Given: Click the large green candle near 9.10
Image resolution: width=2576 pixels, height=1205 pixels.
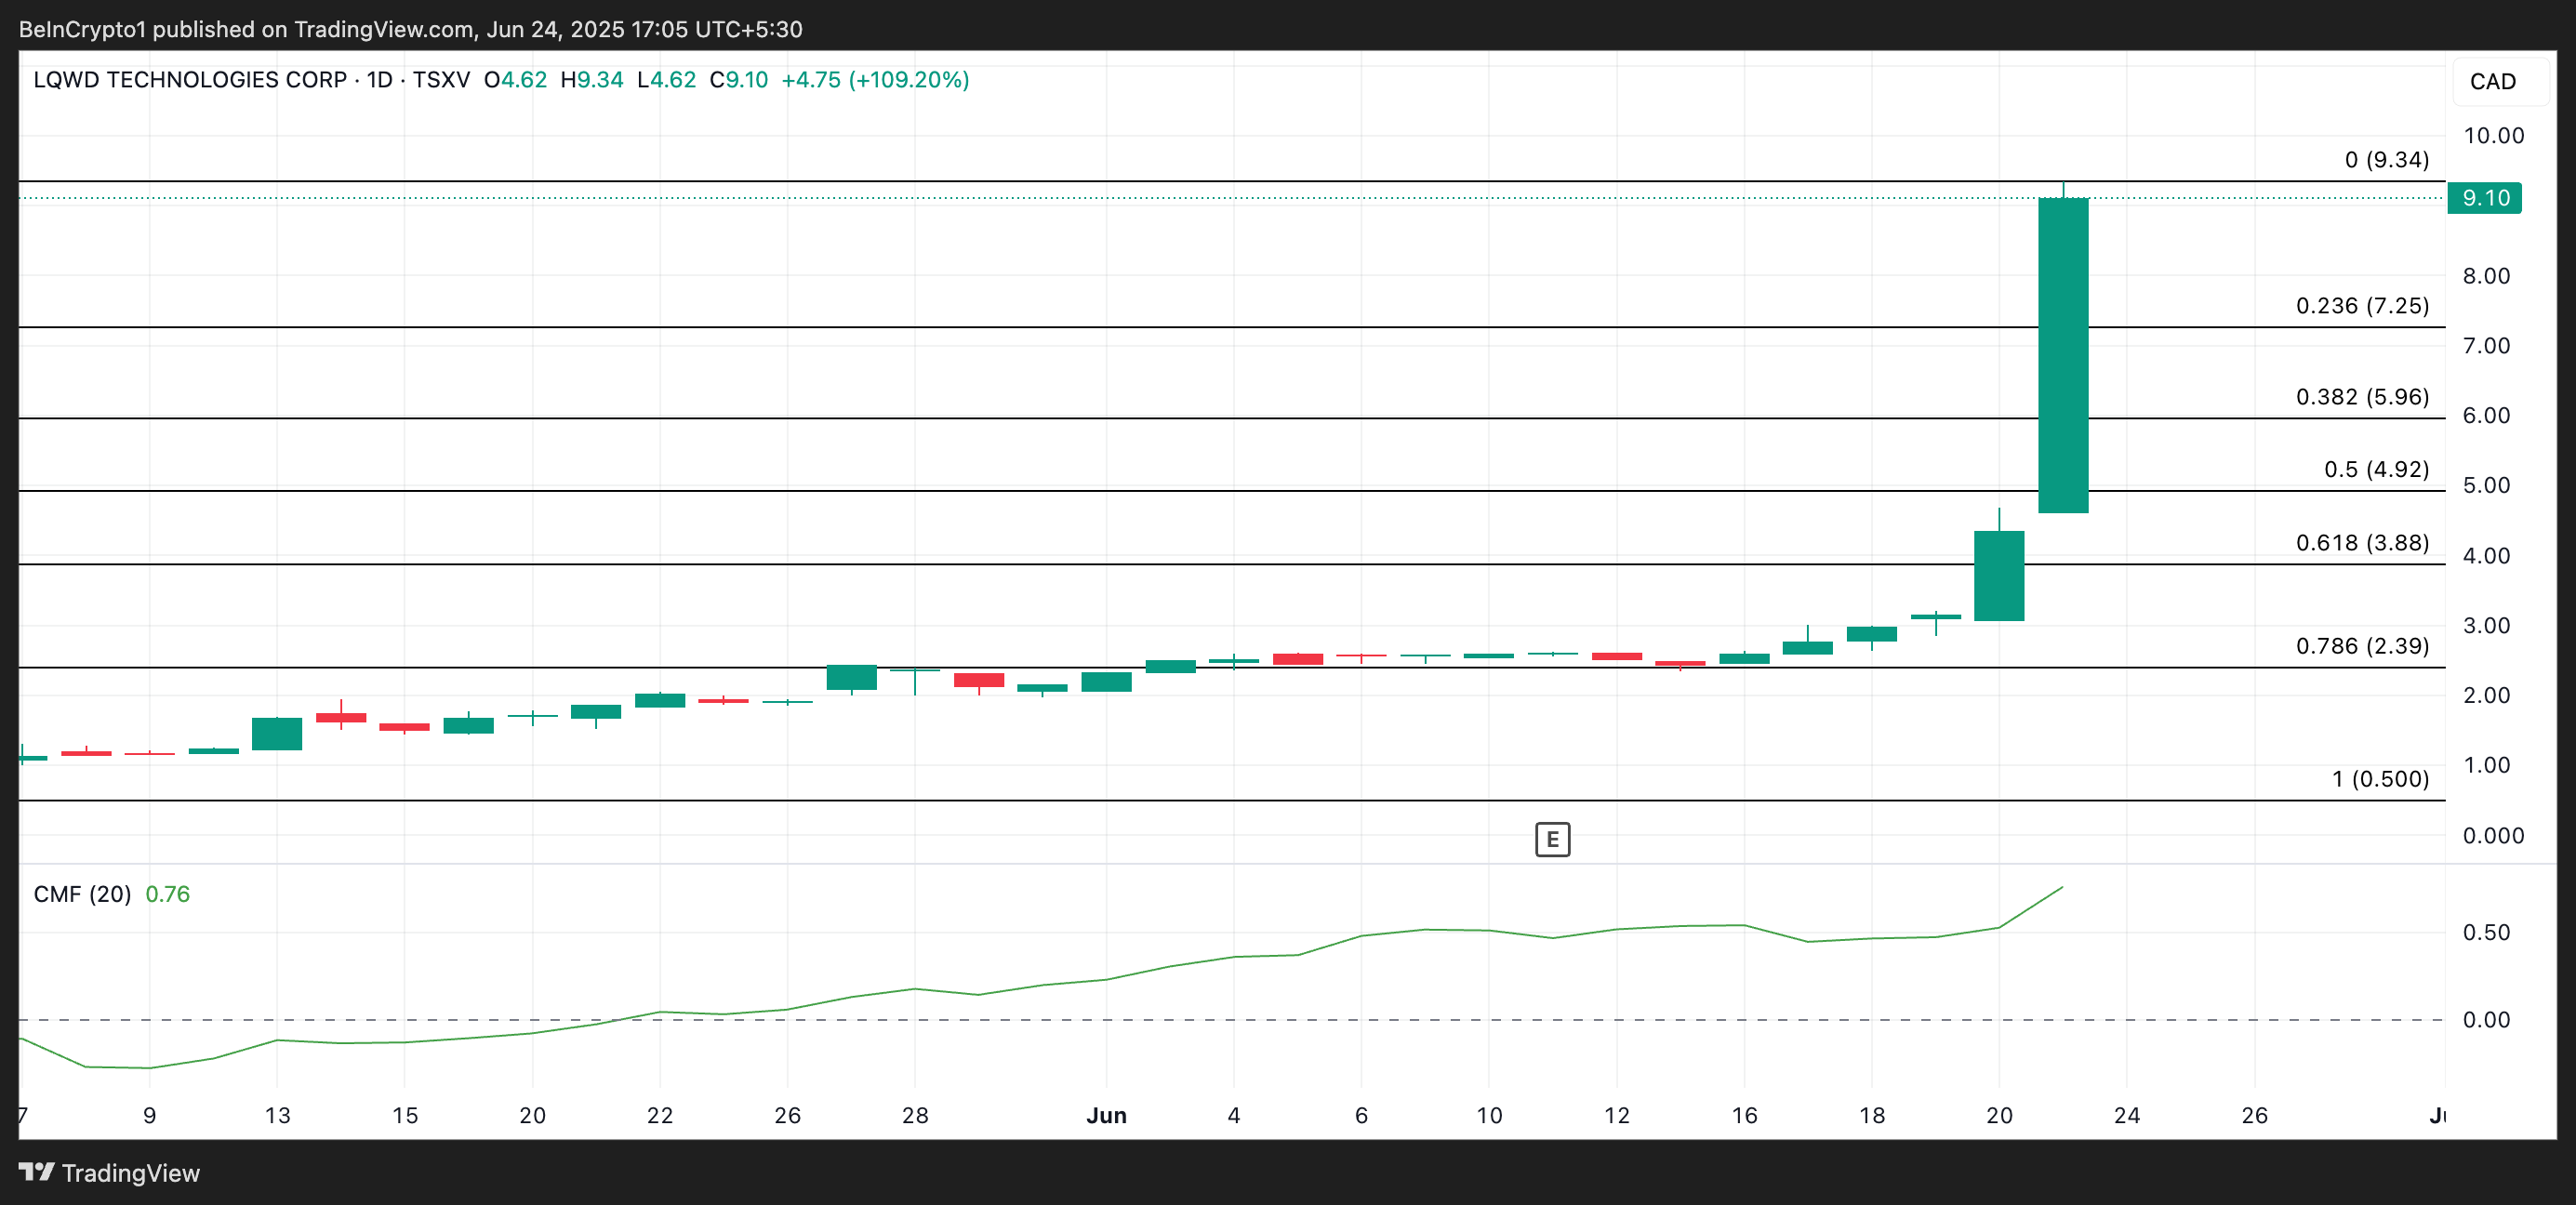Looking at the screenshot, I should point(2063,355).
